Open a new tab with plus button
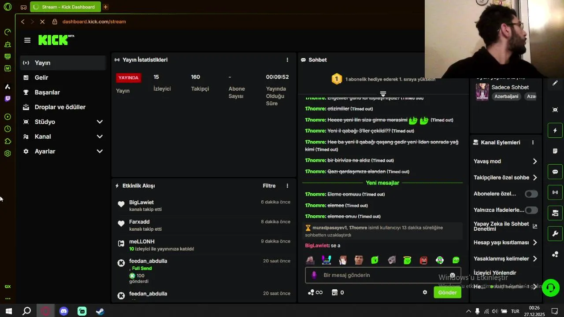The height and width of the screenshot is (317, 564). click(x=105, y=7)
